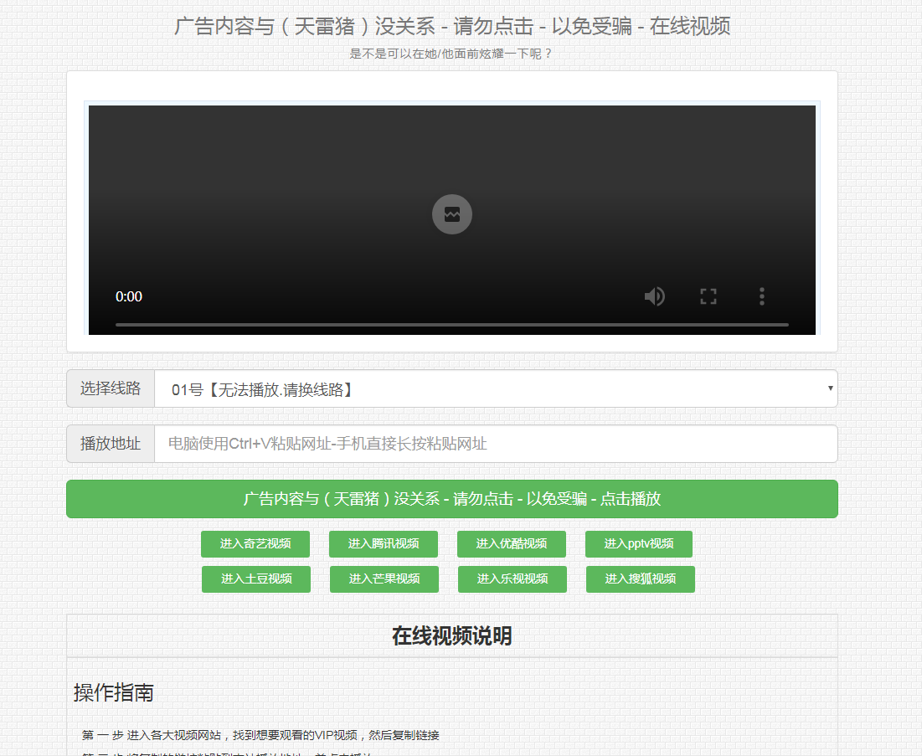This screenshot has height=756, width=922.
Task: Click the broken media icon in video center
Action: 451,214
